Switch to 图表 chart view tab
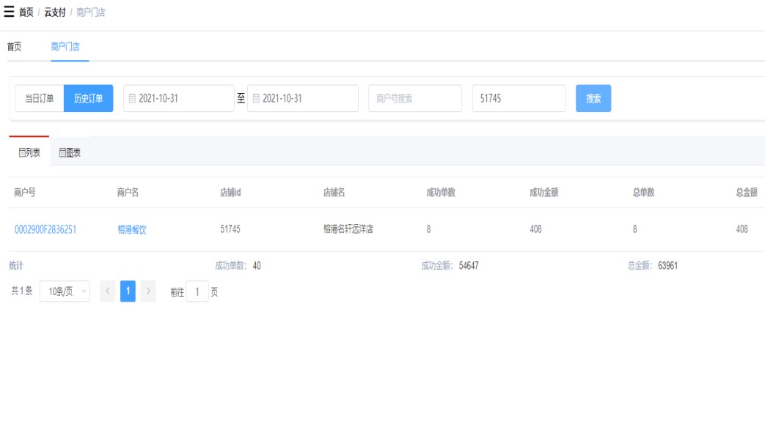This screenshot has height=443, width=765. pyautogui.click(x=70, y=153)
